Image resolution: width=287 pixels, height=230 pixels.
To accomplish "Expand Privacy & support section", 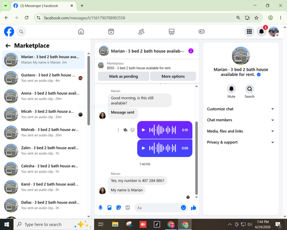I will point(241,142).
